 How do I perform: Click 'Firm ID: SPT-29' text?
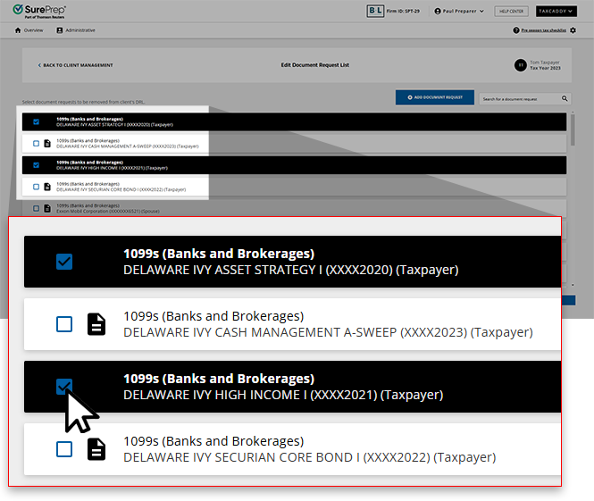[403, 12]
